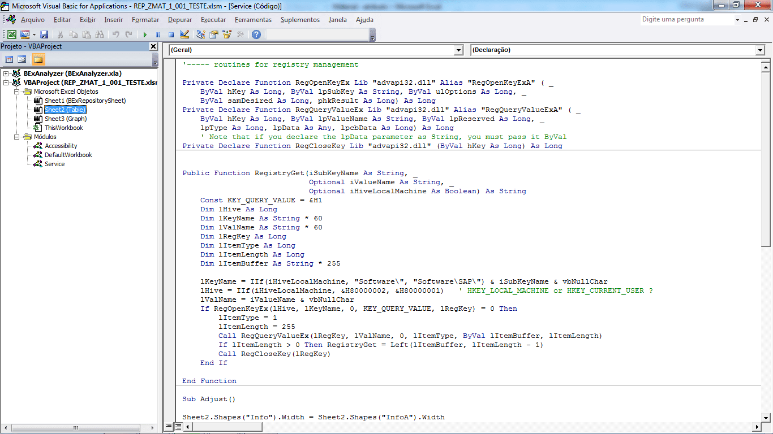Open the Arquivo menu
This screenshot has width=773, height=434.
[33, 20]
